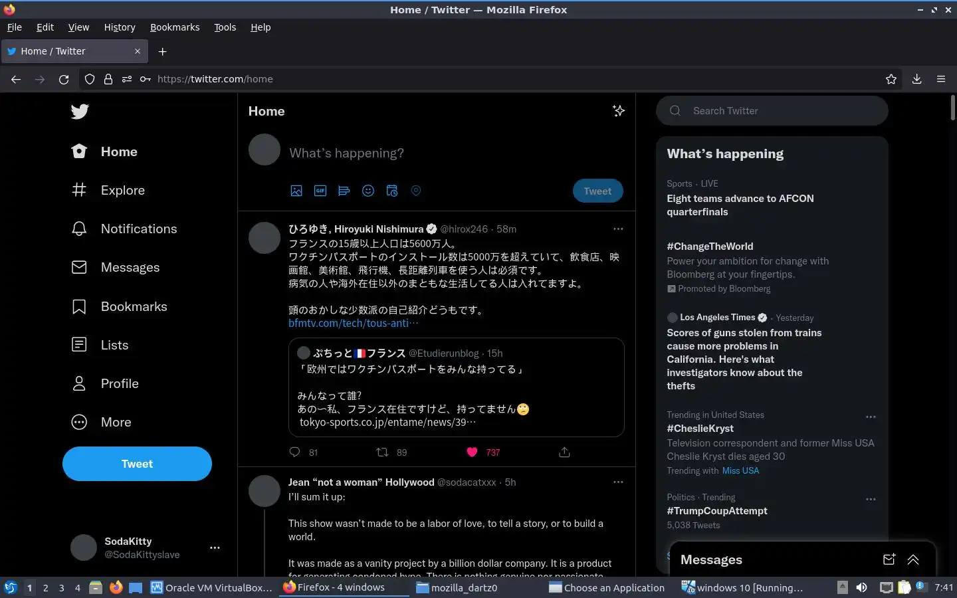This screenshot has width=957, height=598.
Task: Open more options on Hiroyuki Nishimura tweet
Action: pyautogui.click(x=618, y=229)
